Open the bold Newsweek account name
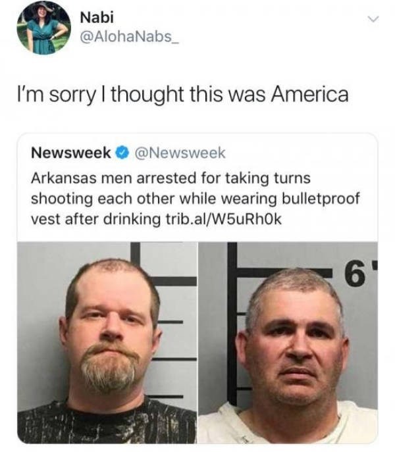The height and width of the screenshot is (452, 395). pyautogui.click(x=71, y=153)
